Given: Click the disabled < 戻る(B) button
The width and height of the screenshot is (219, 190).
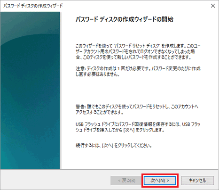Looking at the screenshot, I should 126,181.
